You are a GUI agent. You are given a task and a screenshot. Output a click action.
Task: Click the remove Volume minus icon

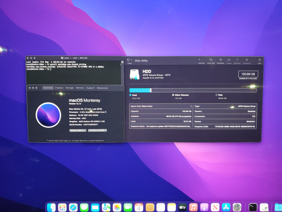[204, 59]
